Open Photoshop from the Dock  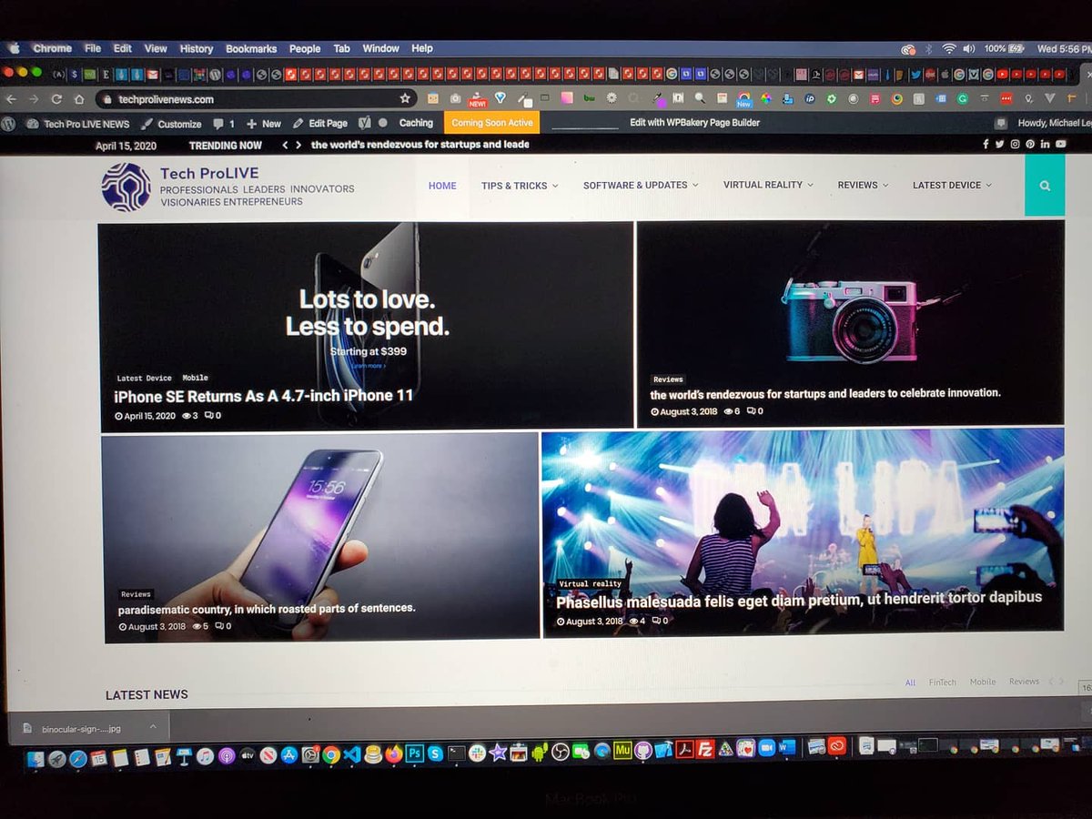416,753
